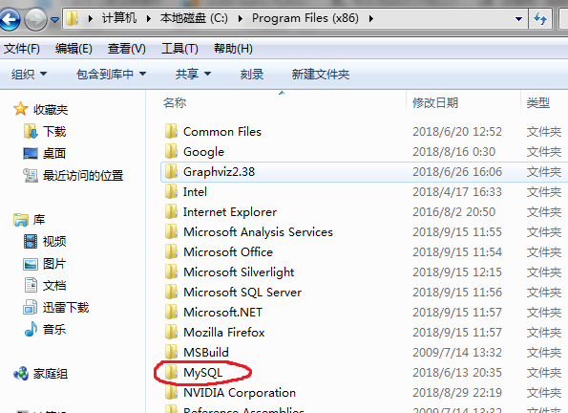Open the Share (共享) dropdown
Image resolution: width=568 pixels, height=413 pixels.
(x=193, y=74)
